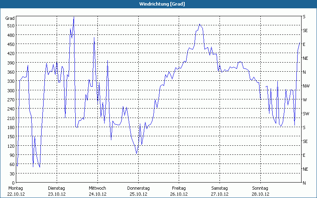Click the date 23.10.12
Screen dimensions: 317x198
click(57, 194)
